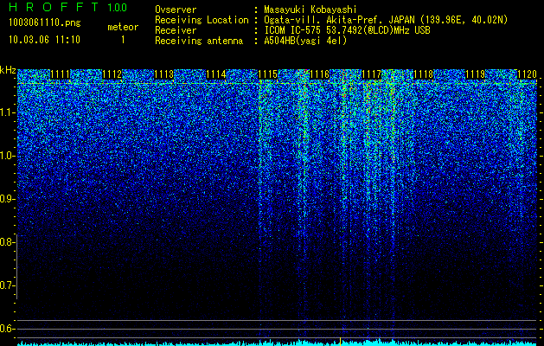Click the 1116 time marker

[x=319, y=74]
